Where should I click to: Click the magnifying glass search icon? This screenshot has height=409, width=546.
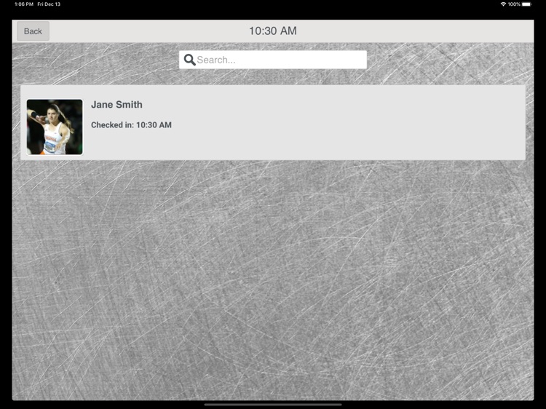[189, 60]
